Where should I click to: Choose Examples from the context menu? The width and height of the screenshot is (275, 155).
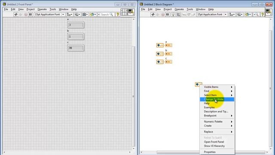click(x=217, y=107)
